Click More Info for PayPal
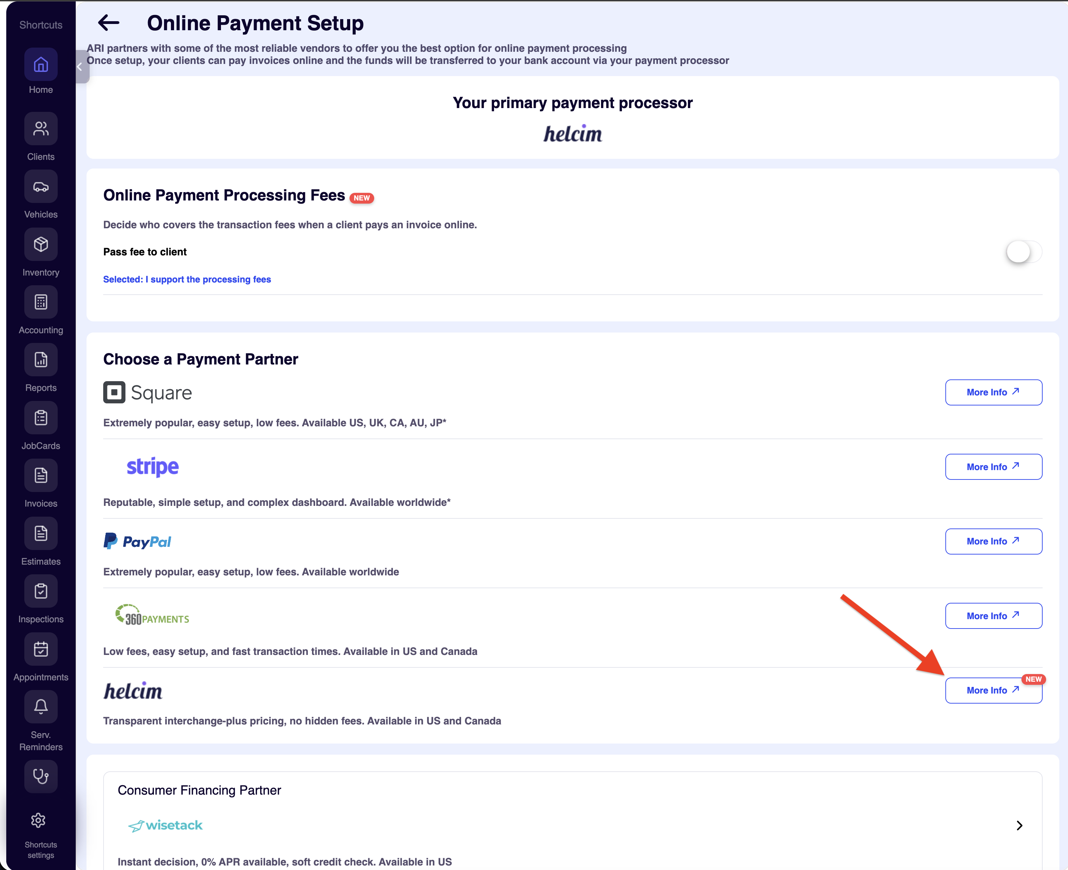 pyautogui.click(x=994, y=541)
